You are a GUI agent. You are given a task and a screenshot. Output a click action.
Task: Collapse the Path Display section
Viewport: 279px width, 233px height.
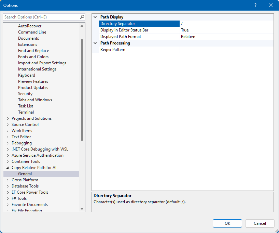tap(95, 17)
